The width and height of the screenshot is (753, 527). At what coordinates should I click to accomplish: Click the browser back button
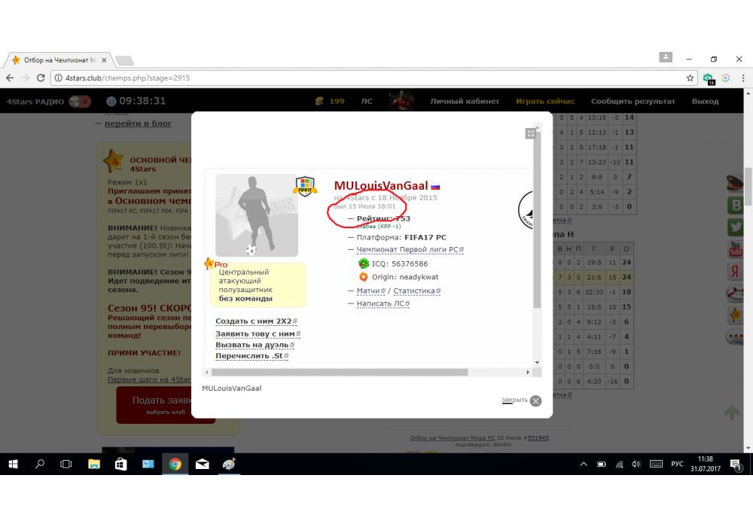(10, 78)
